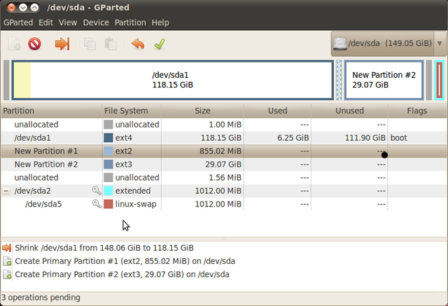Apply all operations with green checkmark

click(x=159, y=44)
